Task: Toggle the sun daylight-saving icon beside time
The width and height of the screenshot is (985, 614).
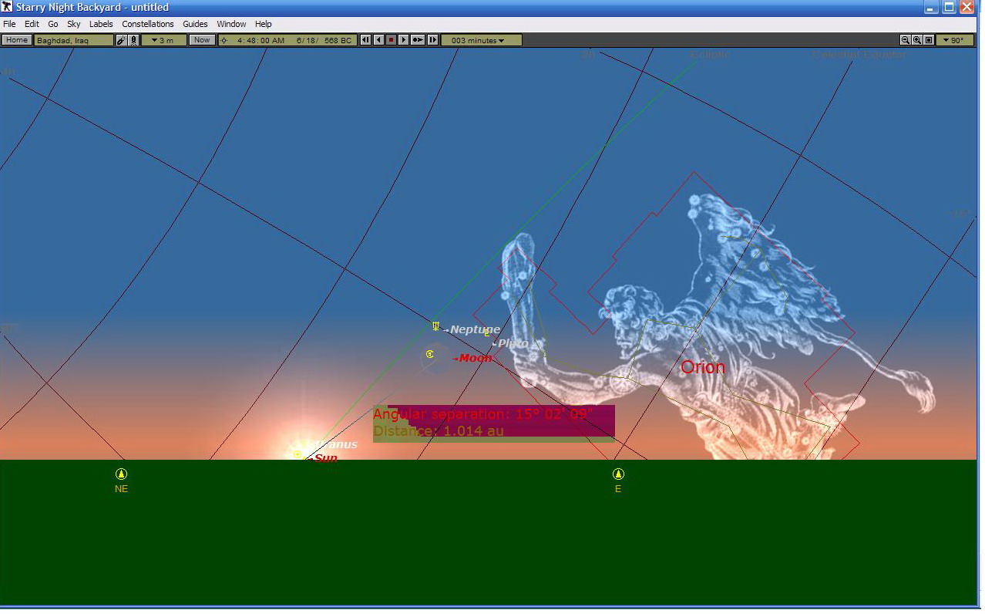Action: tap(224, 40)
